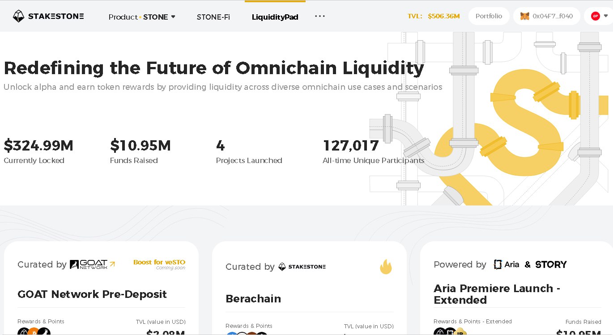
Task: Click StakeStone logo in Berachain card
Action: [302, 267]
